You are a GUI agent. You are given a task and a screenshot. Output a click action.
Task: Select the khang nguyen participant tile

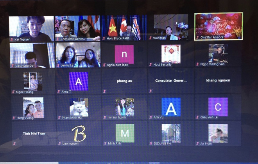218,80
